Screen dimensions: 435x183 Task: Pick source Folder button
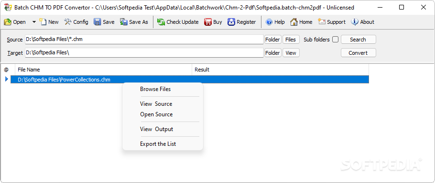[272, 40]
